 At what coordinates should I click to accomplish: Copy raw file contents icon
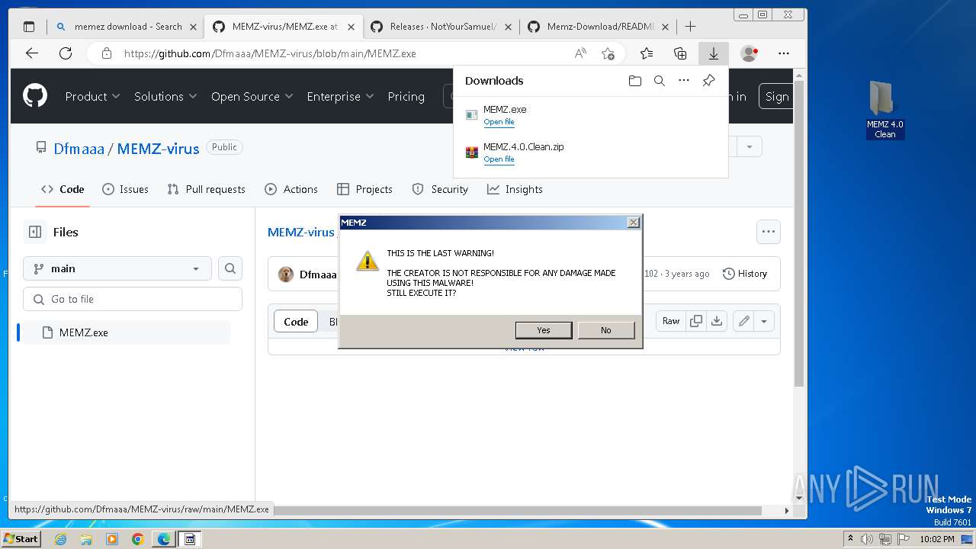tap(696, 321)
